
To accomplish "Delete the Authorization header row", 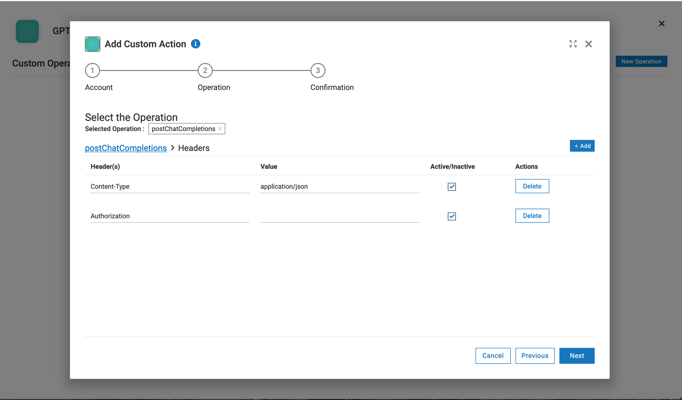I will (x=532, y=216).
